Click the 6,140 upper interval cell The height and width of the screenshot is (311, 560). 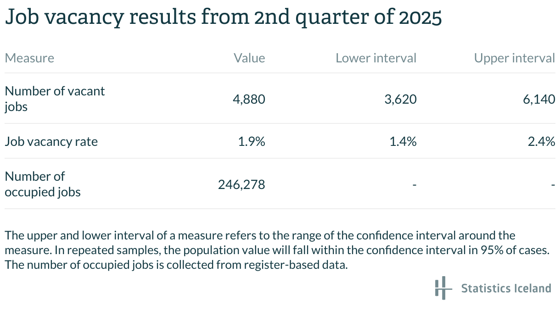point(540,99)
